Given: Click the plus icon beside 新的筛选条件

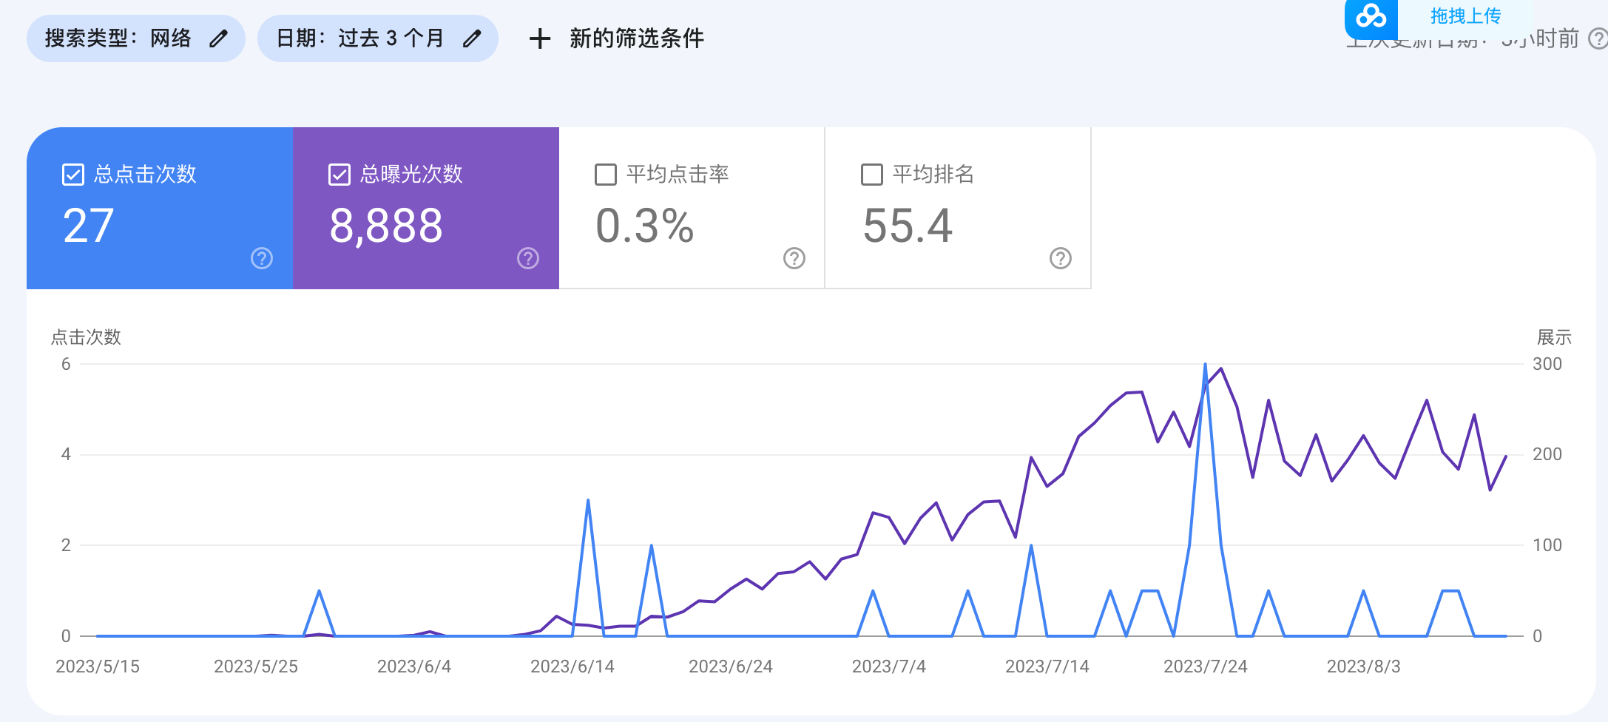Looking at the screenshot, I should click(539, 38).
